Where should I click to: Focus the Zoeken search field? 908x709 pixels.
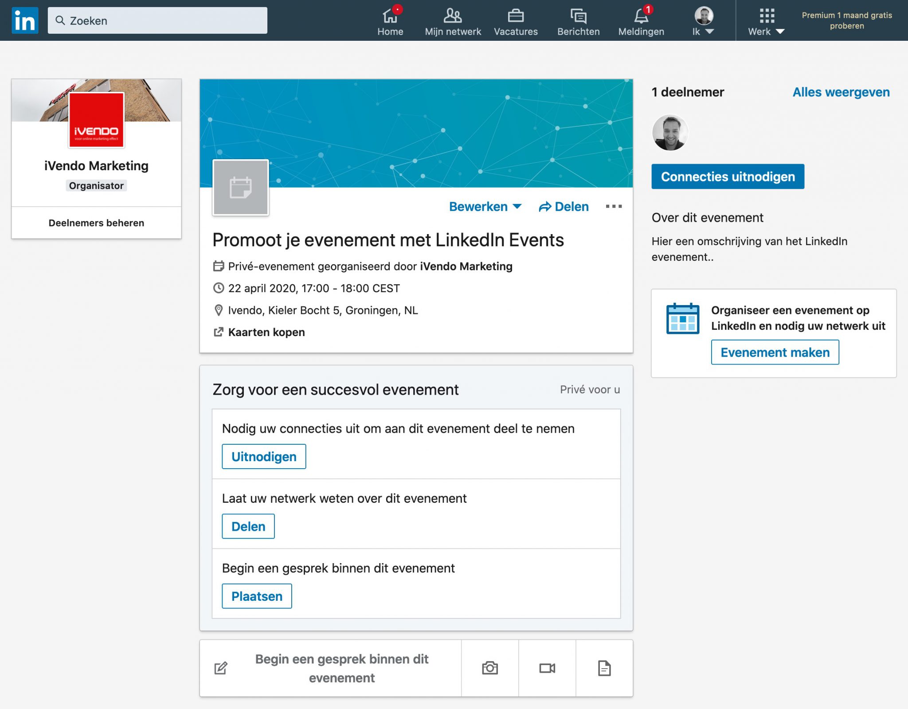pos(157,20)
